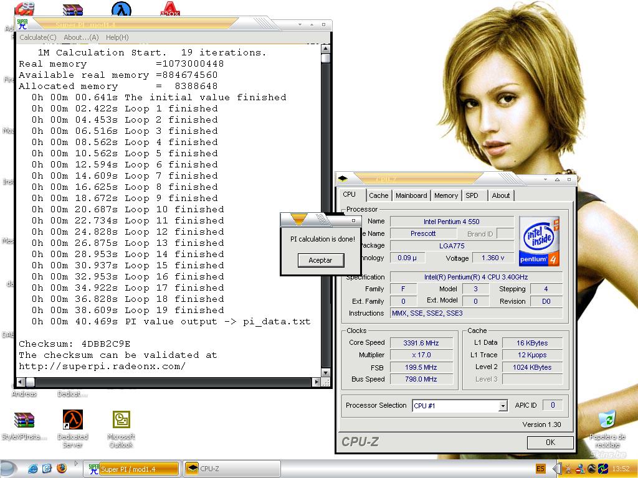
Task: Expand the Processor Selection CPU #1 dropdown
Action: pos(503,406)
